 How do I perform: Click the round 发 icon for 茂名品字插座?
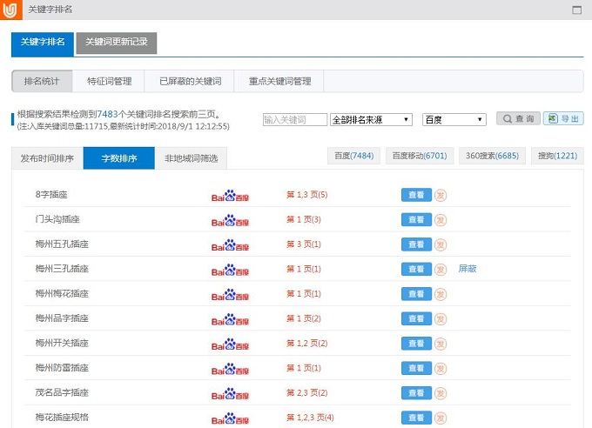[441, 392]
